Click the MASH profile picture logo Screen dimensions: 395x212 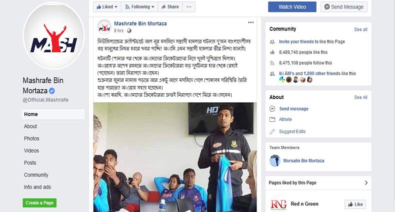coord(53,35)
